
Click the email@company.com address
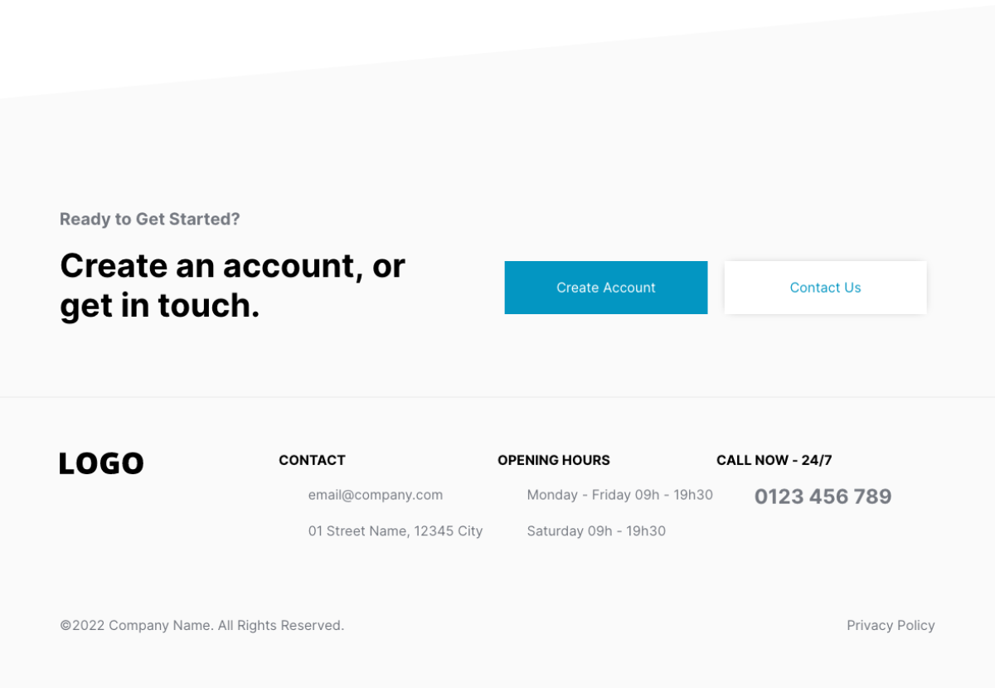coord(376,495)
